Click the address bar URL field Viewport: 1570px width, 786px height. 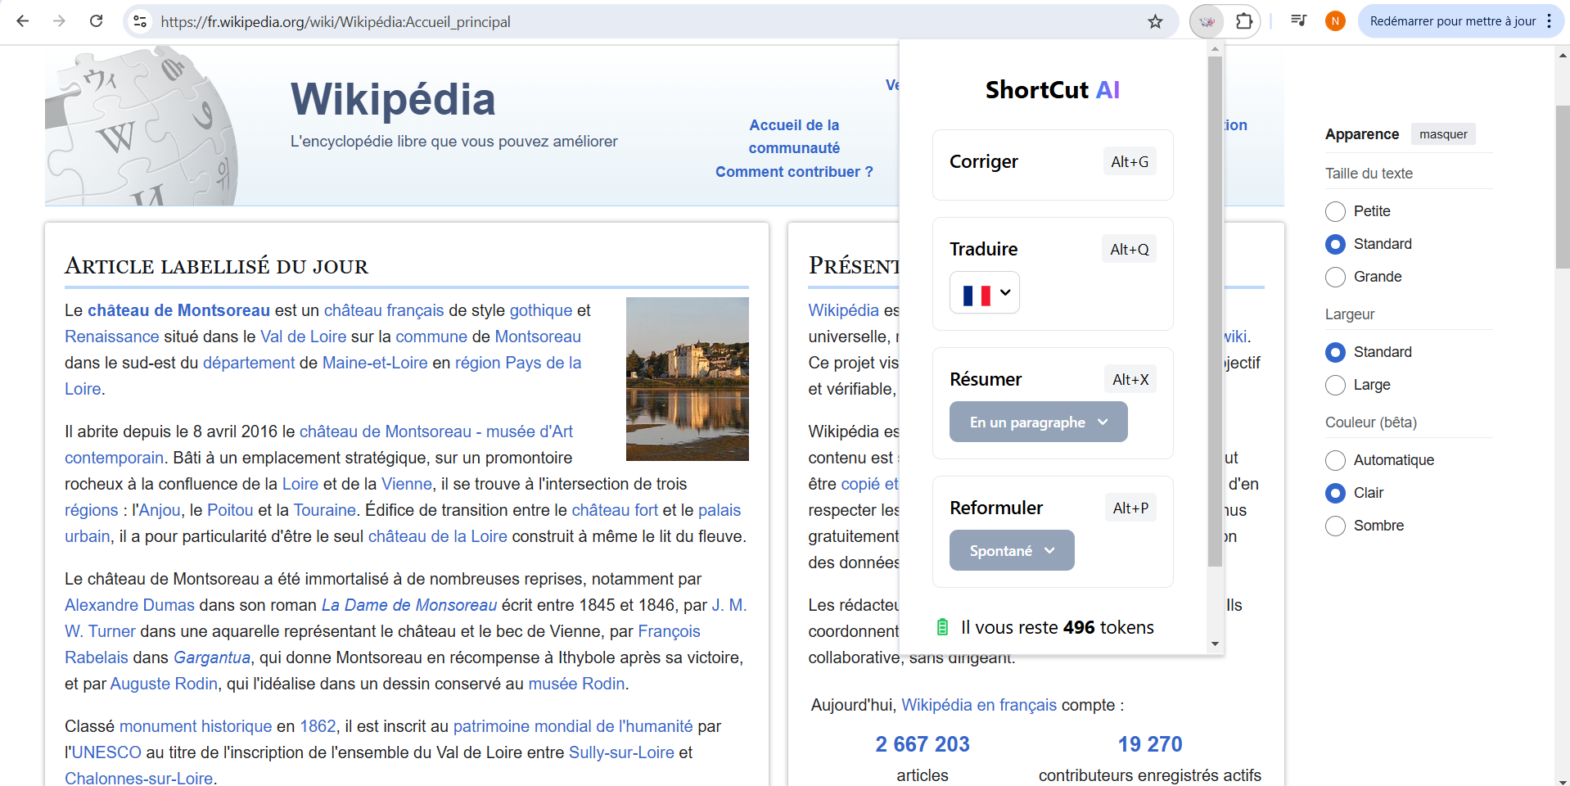pyautogui.click(x=651, y=21)
